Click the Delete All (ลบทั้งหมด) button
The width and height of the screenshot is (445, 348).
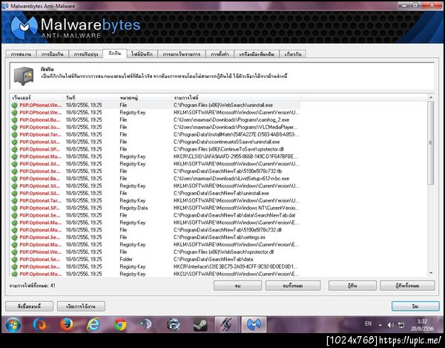pyautogui.click(x=293, y=286)
